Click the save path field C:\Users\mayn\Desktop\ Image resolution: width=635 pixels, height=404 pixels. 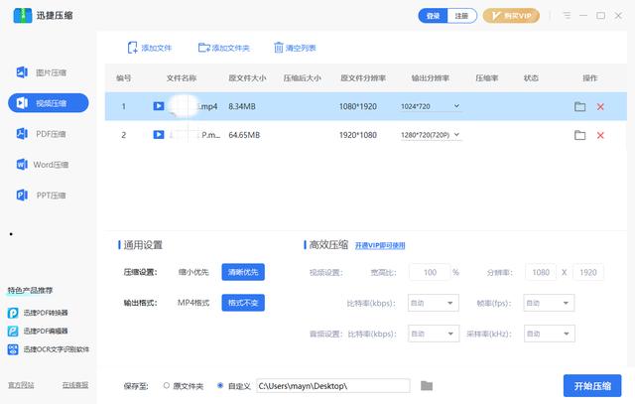point(333,386)
